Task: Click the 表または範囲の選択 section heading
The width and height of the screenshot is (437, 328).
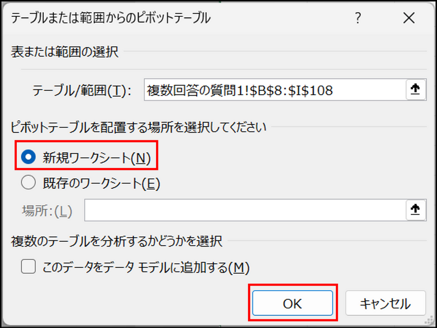Action: point(65,52)
